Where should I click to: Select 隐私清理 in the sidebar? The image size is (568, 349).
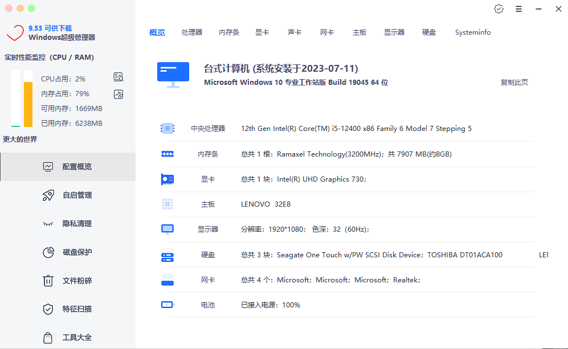pos(76,224)
